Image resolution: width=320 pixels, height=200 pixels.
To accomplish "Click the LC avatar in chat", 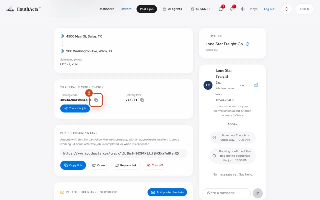I will click(x=208, y=85).
